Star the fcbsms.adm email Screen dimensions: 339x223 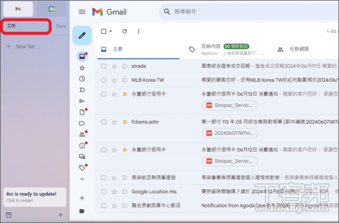114,122
